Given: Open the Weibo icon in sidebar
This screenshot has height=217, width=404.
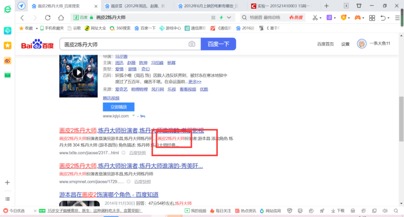Looking at the screenshot, I should 7,61.
